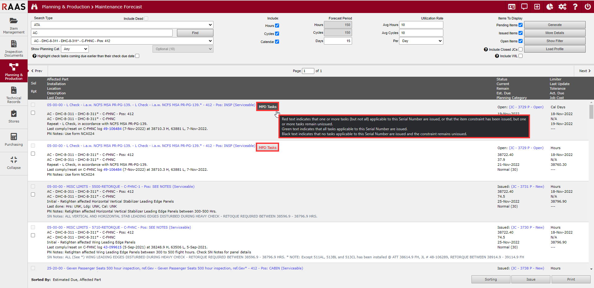Click the Days forecast period field
The width and height of the screenshot is (594, 288).
coord(338,41)
